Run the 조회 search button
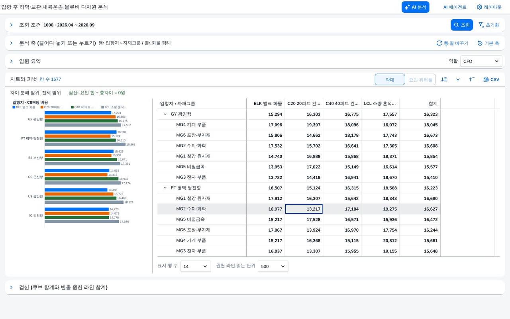This screenshot has height=319, width=510. (462, 25)
